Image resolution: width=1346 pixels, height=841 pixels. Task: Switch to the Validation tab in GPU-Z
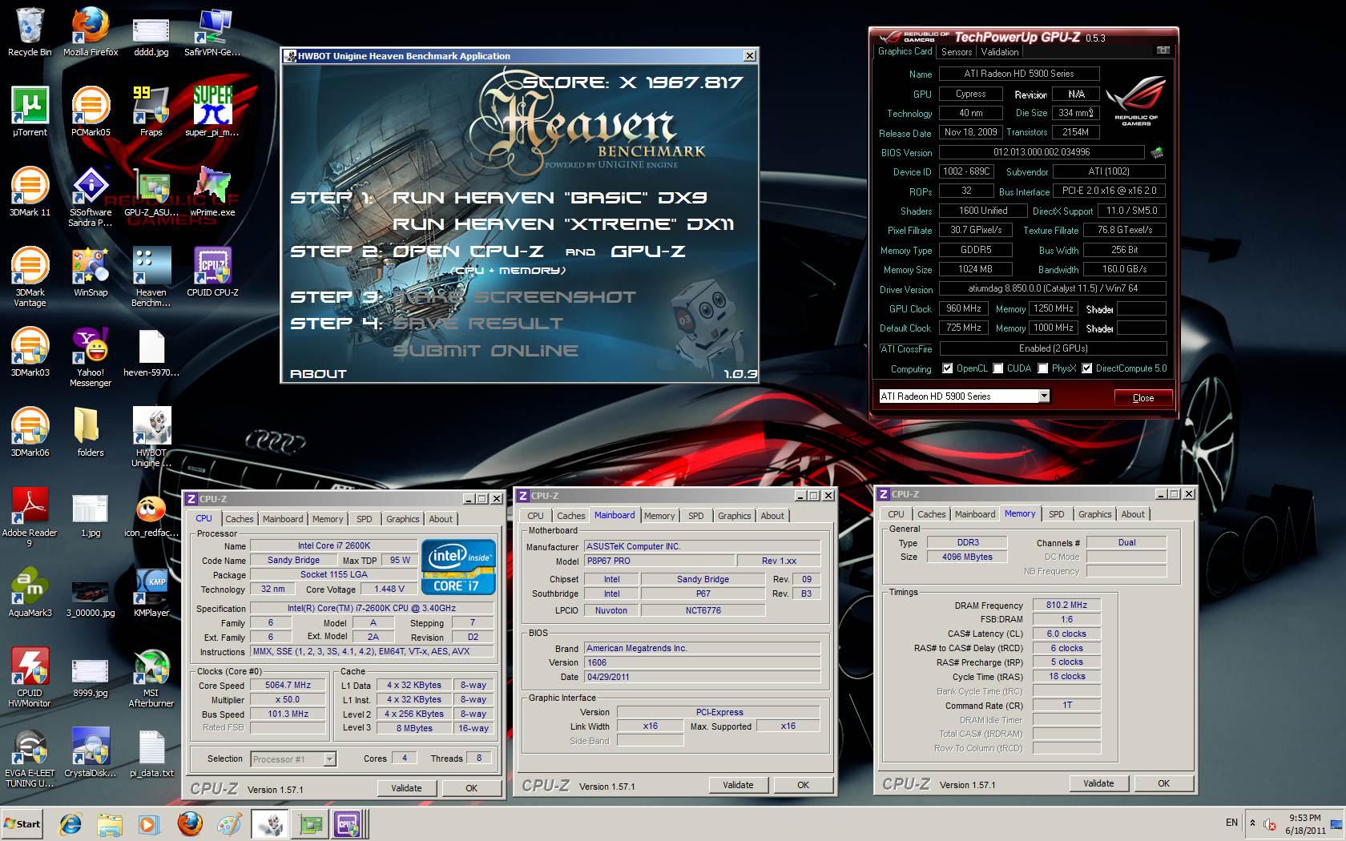[1000, 52]
